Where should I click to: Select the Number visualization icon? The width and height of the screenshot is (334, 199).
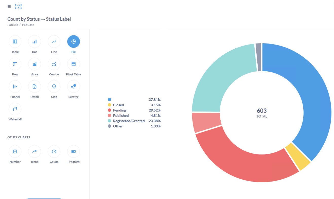15,151
